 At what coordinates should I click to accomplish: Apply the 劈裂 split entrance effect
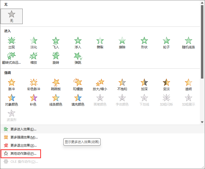click(x=100, y=43)
